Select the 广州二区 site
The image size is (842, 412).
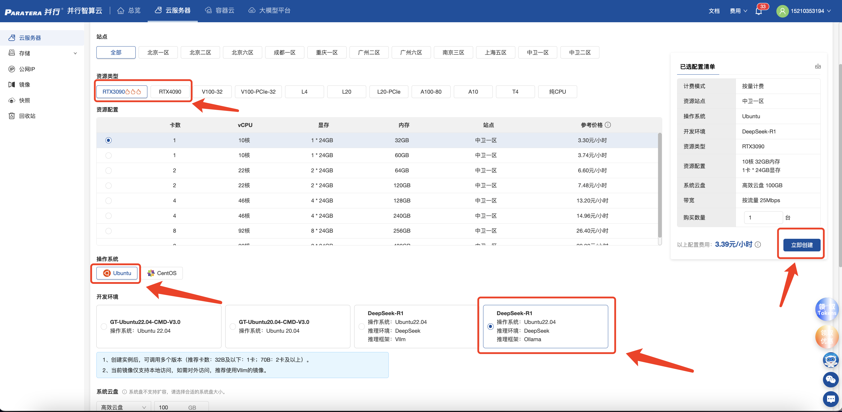369,53
